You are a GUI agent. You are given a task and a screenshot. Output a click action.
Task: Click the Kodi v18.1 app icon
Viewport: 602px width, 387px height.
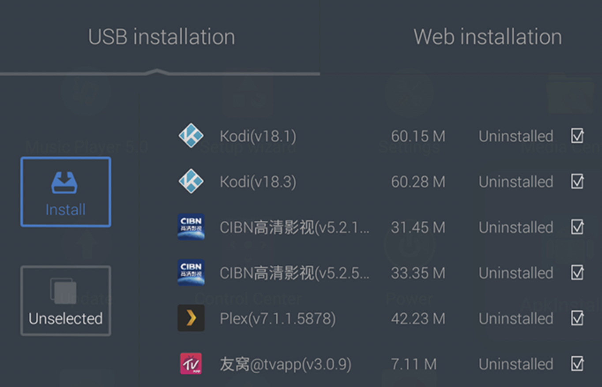pos(191,136)
